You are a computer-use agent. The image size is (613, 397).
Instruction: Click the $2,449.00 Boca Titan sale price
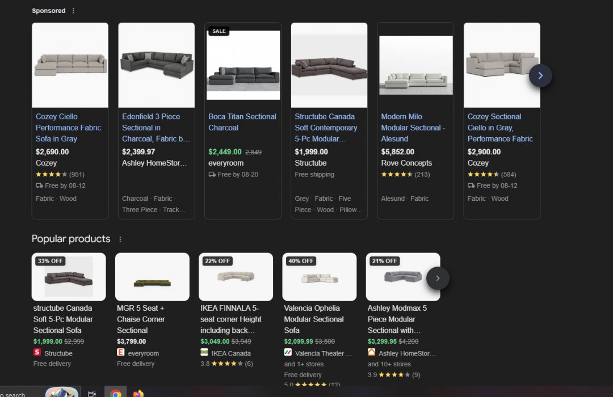[x=225, y=151]
